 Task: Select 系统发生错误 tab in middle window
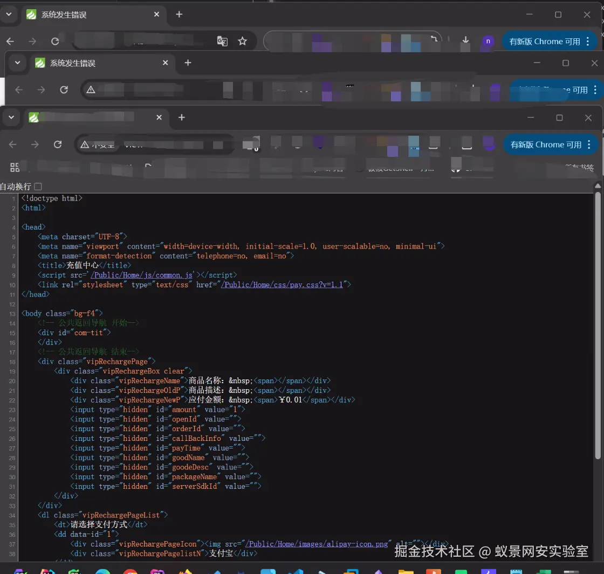pos(102,63)
